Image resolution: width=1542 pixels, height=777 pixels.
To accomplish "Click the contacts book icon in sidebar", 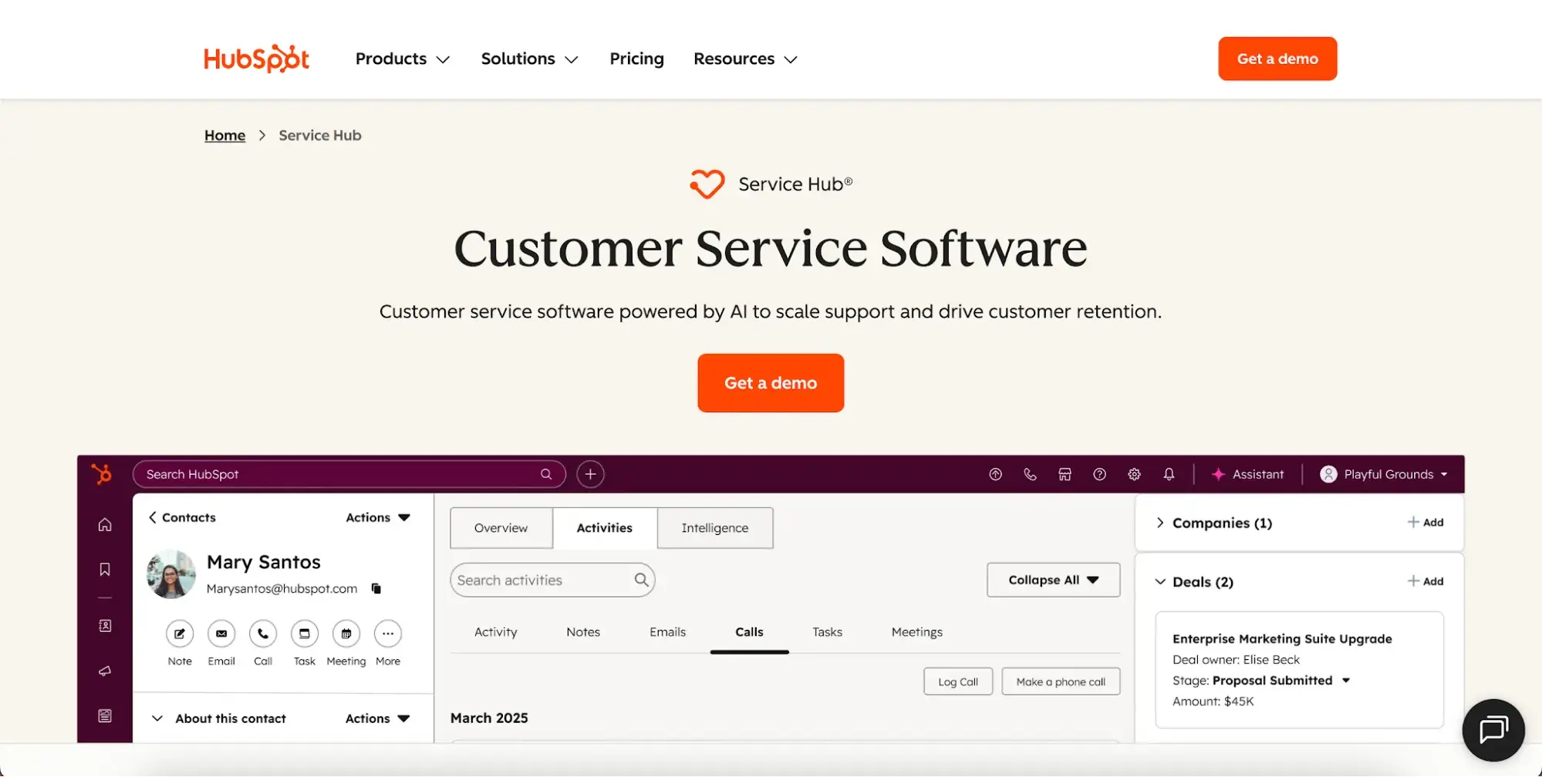I will (x=105, y=626).
